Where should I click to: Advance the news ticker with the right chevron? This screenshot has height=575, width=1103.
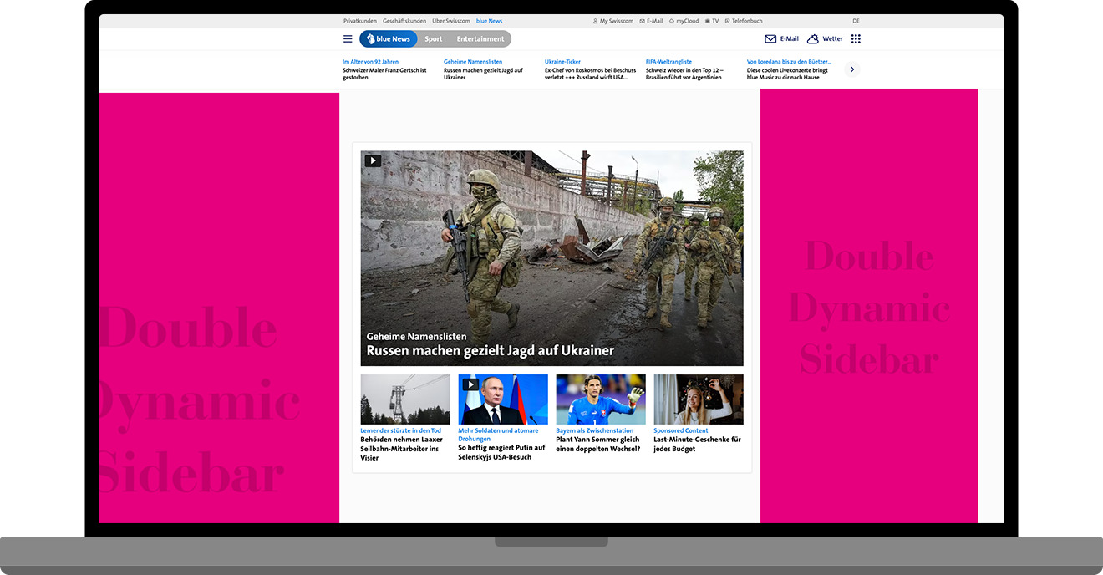point(851,69)
